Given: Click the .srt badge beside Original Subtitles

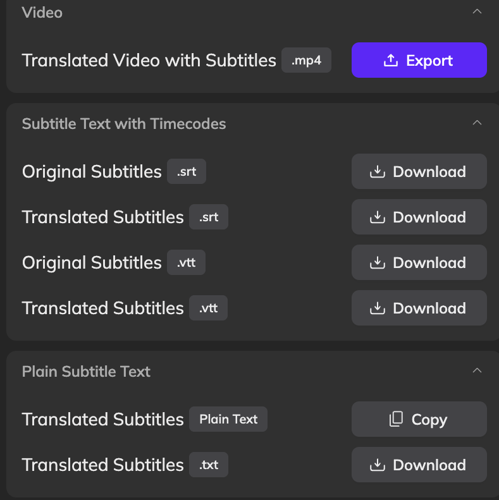Looking at the screenshot, I should (x=187, y=172).
